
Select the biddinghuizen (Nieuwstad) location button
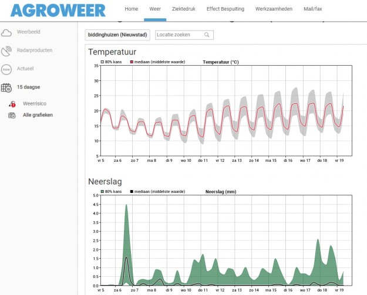coord(118,35)
